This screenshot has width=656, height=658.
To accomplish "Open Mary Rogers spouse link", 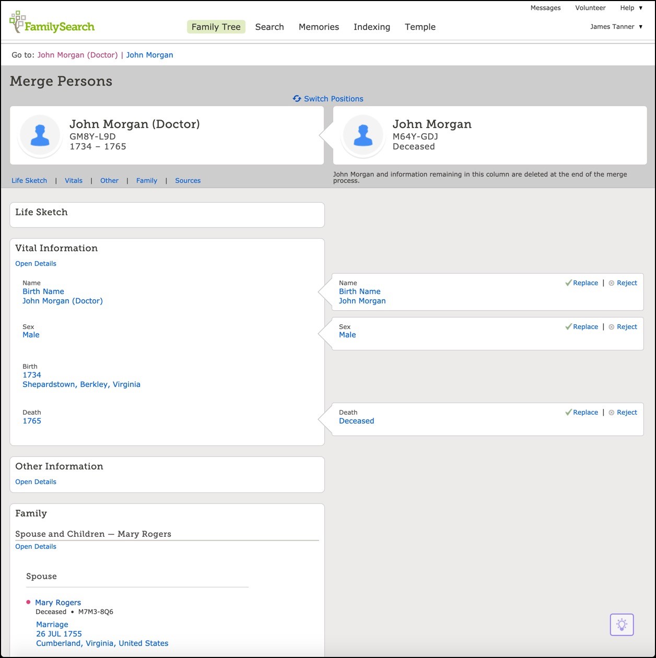I will click(58, 603).
